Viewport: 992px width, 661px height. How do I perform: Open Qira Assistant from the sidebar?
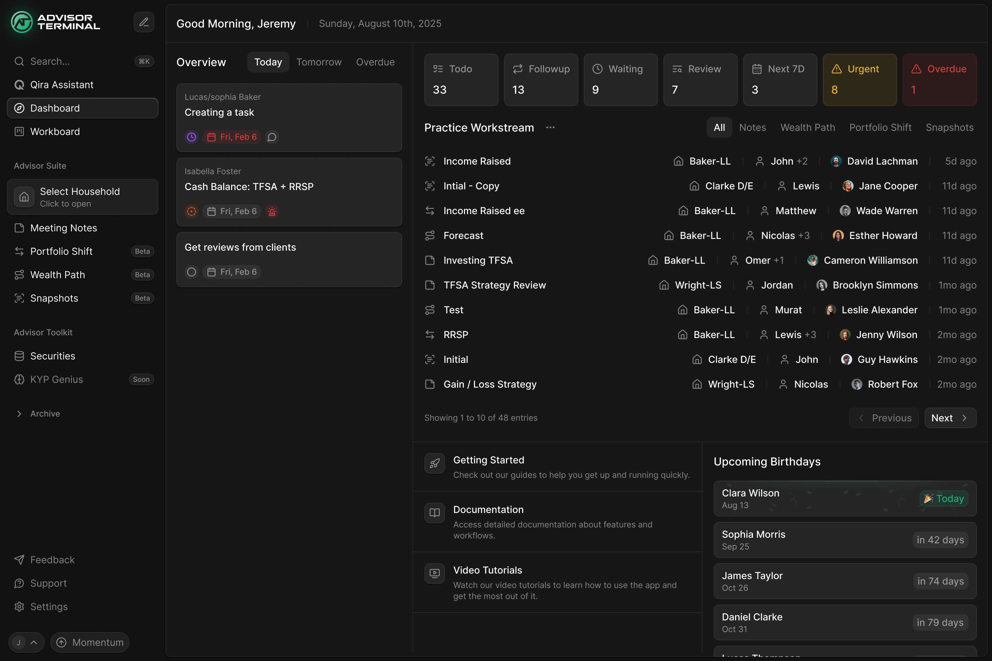tap(83, 85)
